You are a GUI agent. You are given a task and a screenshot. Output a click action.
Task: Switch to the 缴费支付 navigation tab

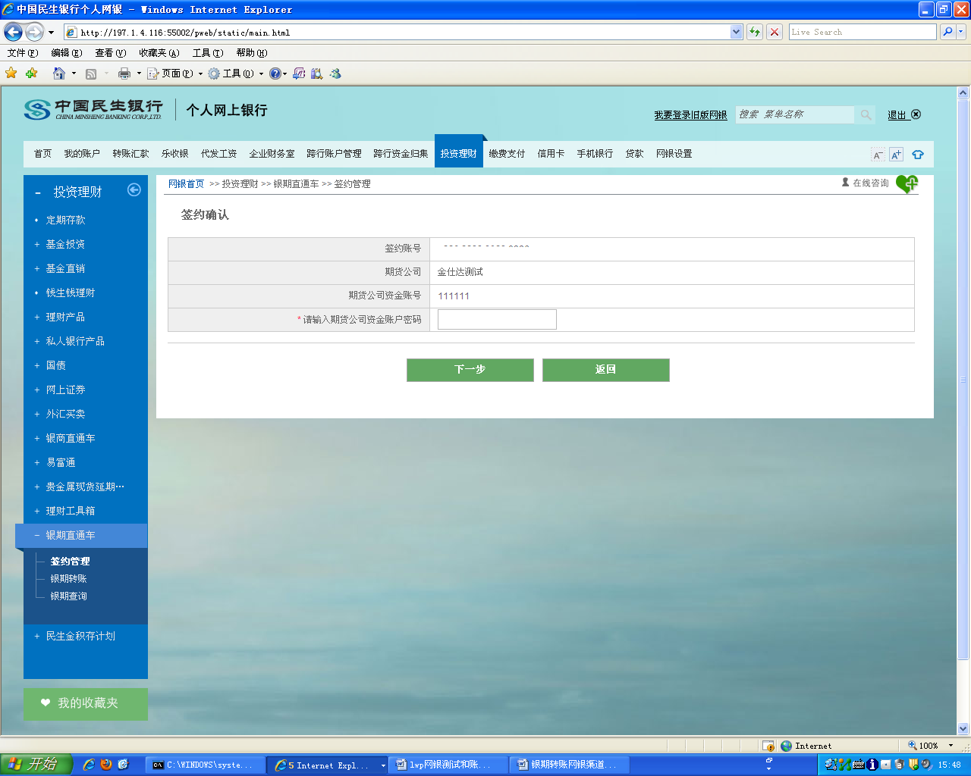pos(507,154)
